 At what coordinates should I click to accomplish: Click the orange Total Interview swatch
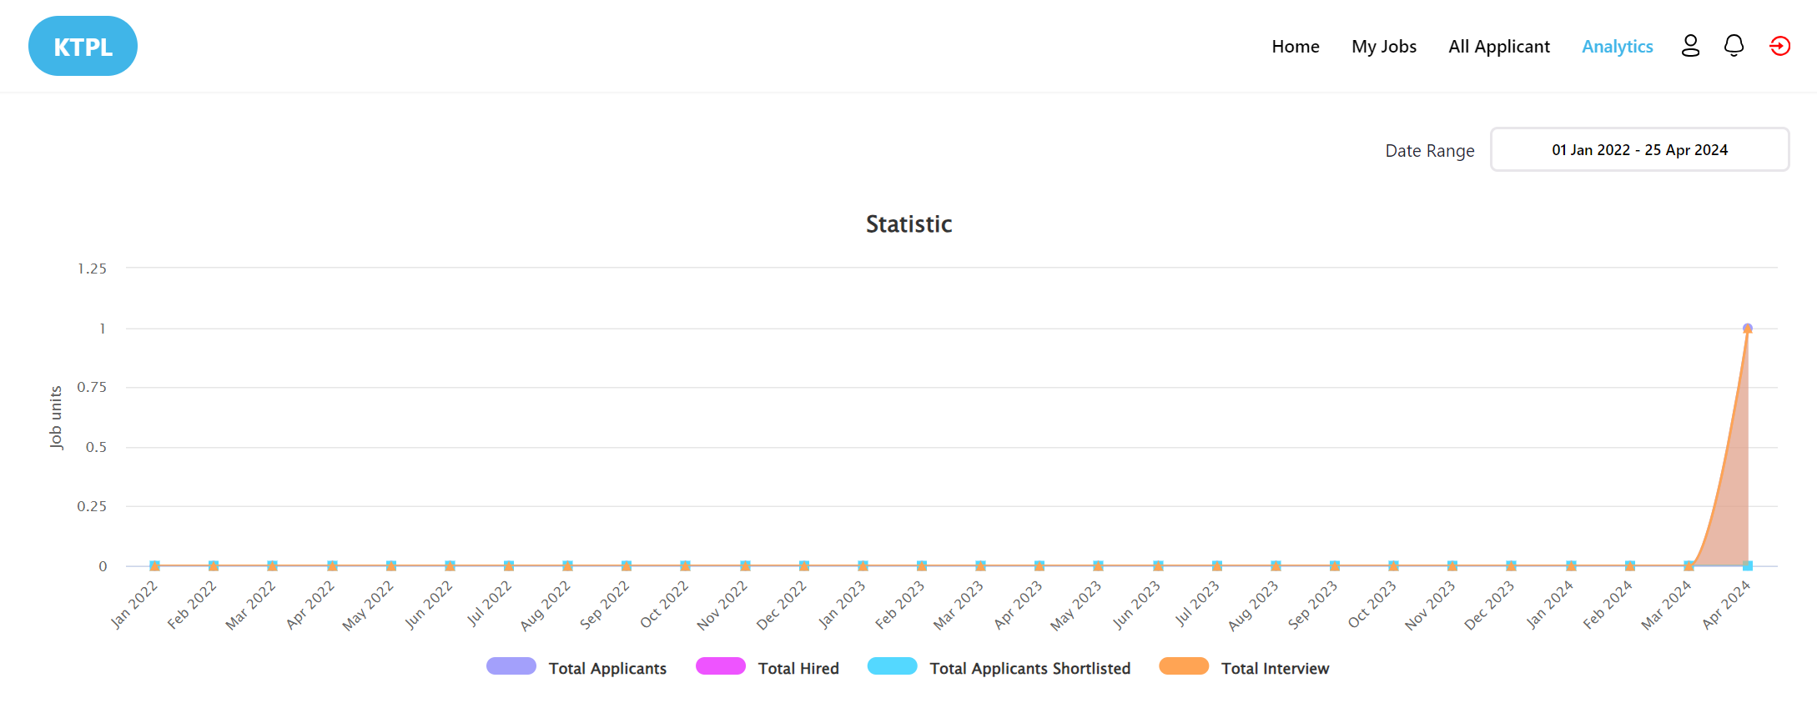[x=1183, y=666]
